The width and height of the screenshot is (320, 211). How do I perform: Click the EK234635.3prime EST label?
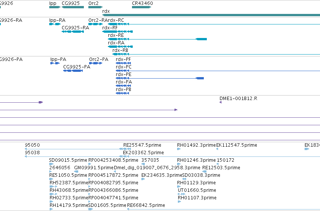click(162, 175)
